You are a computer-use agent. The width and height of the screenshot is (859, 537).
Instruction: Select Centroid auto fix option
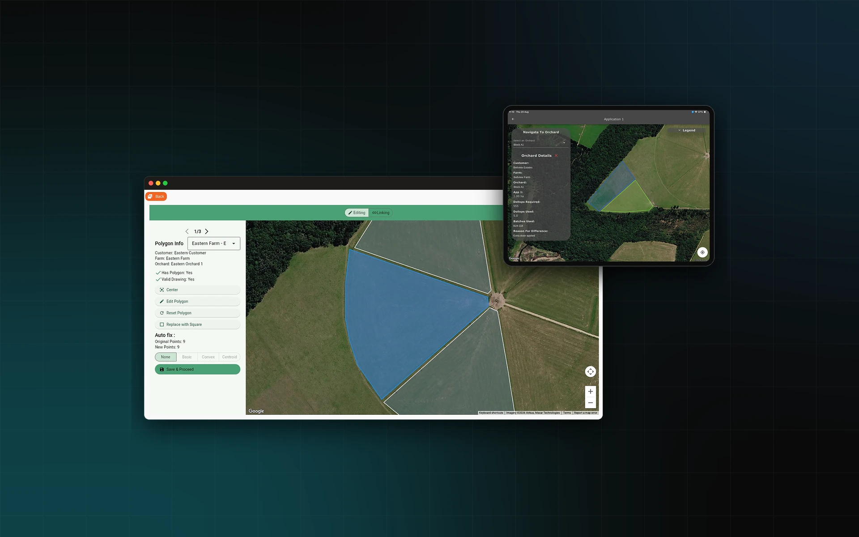coord(230,357)
